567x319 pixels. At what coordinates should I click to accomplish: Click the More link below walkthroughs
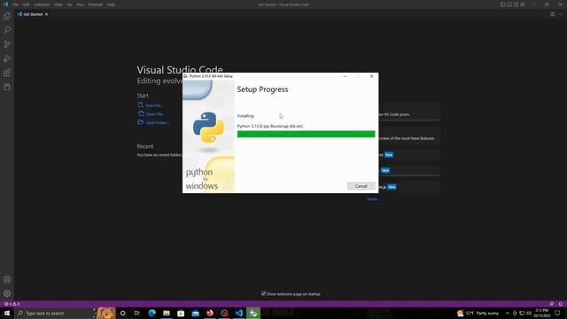pyautogui.click(x=372, y=198)
